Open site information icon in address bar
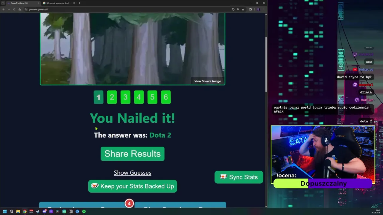Image resolution: width=383 pixels, height=215 pixels. pyautogui.click(x=26, y=9)
